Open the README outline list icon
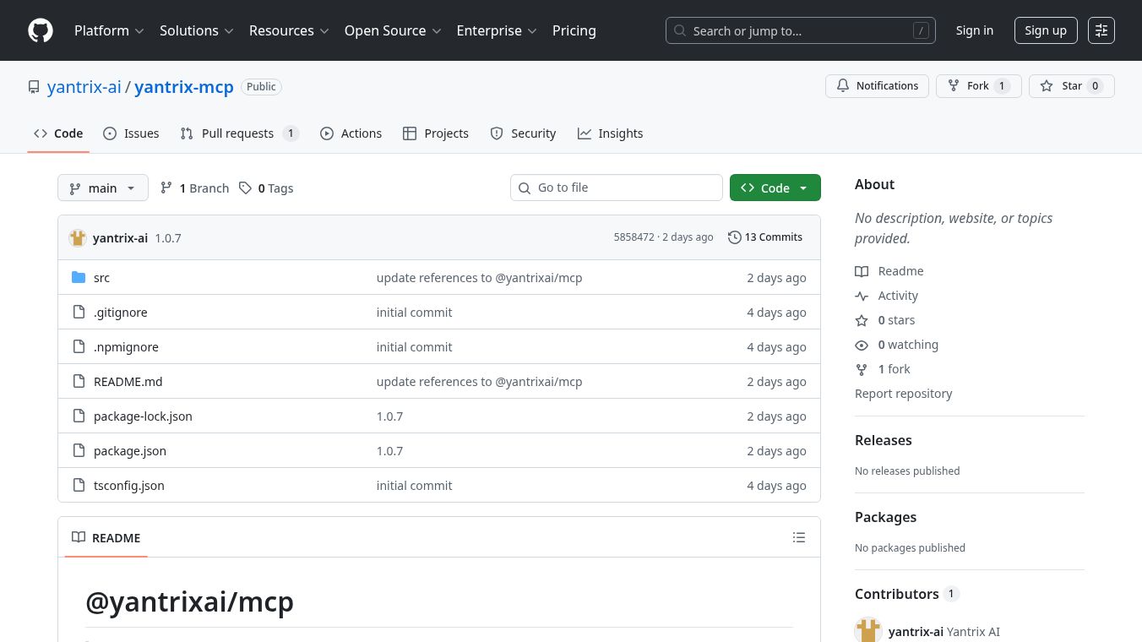 tap(799, 537)
